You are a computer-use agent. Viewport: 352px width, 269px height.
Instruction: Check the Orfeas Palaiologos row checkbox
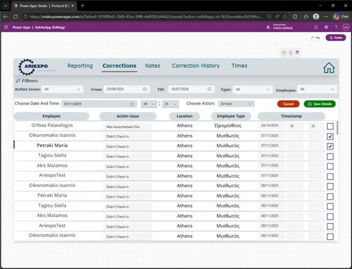(330, 126)
